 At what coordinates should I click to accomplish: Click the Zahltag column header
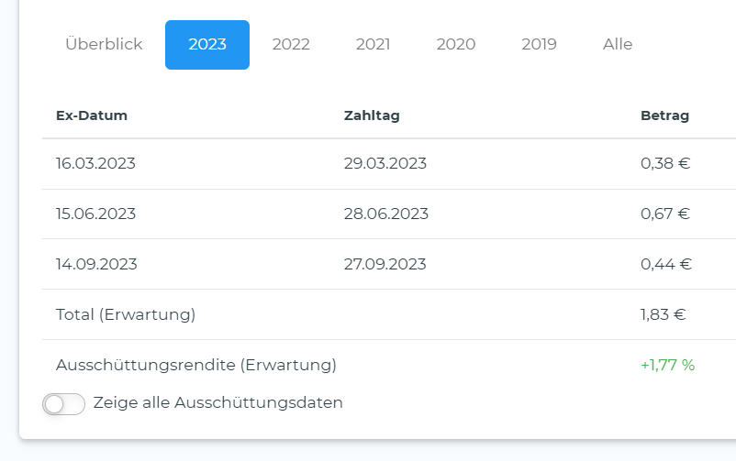click(372, 115)
